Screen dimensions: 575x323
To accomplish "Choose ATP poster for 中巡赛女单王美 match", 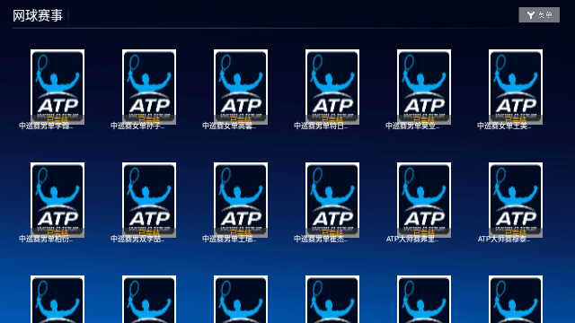I will click(516, 87).
